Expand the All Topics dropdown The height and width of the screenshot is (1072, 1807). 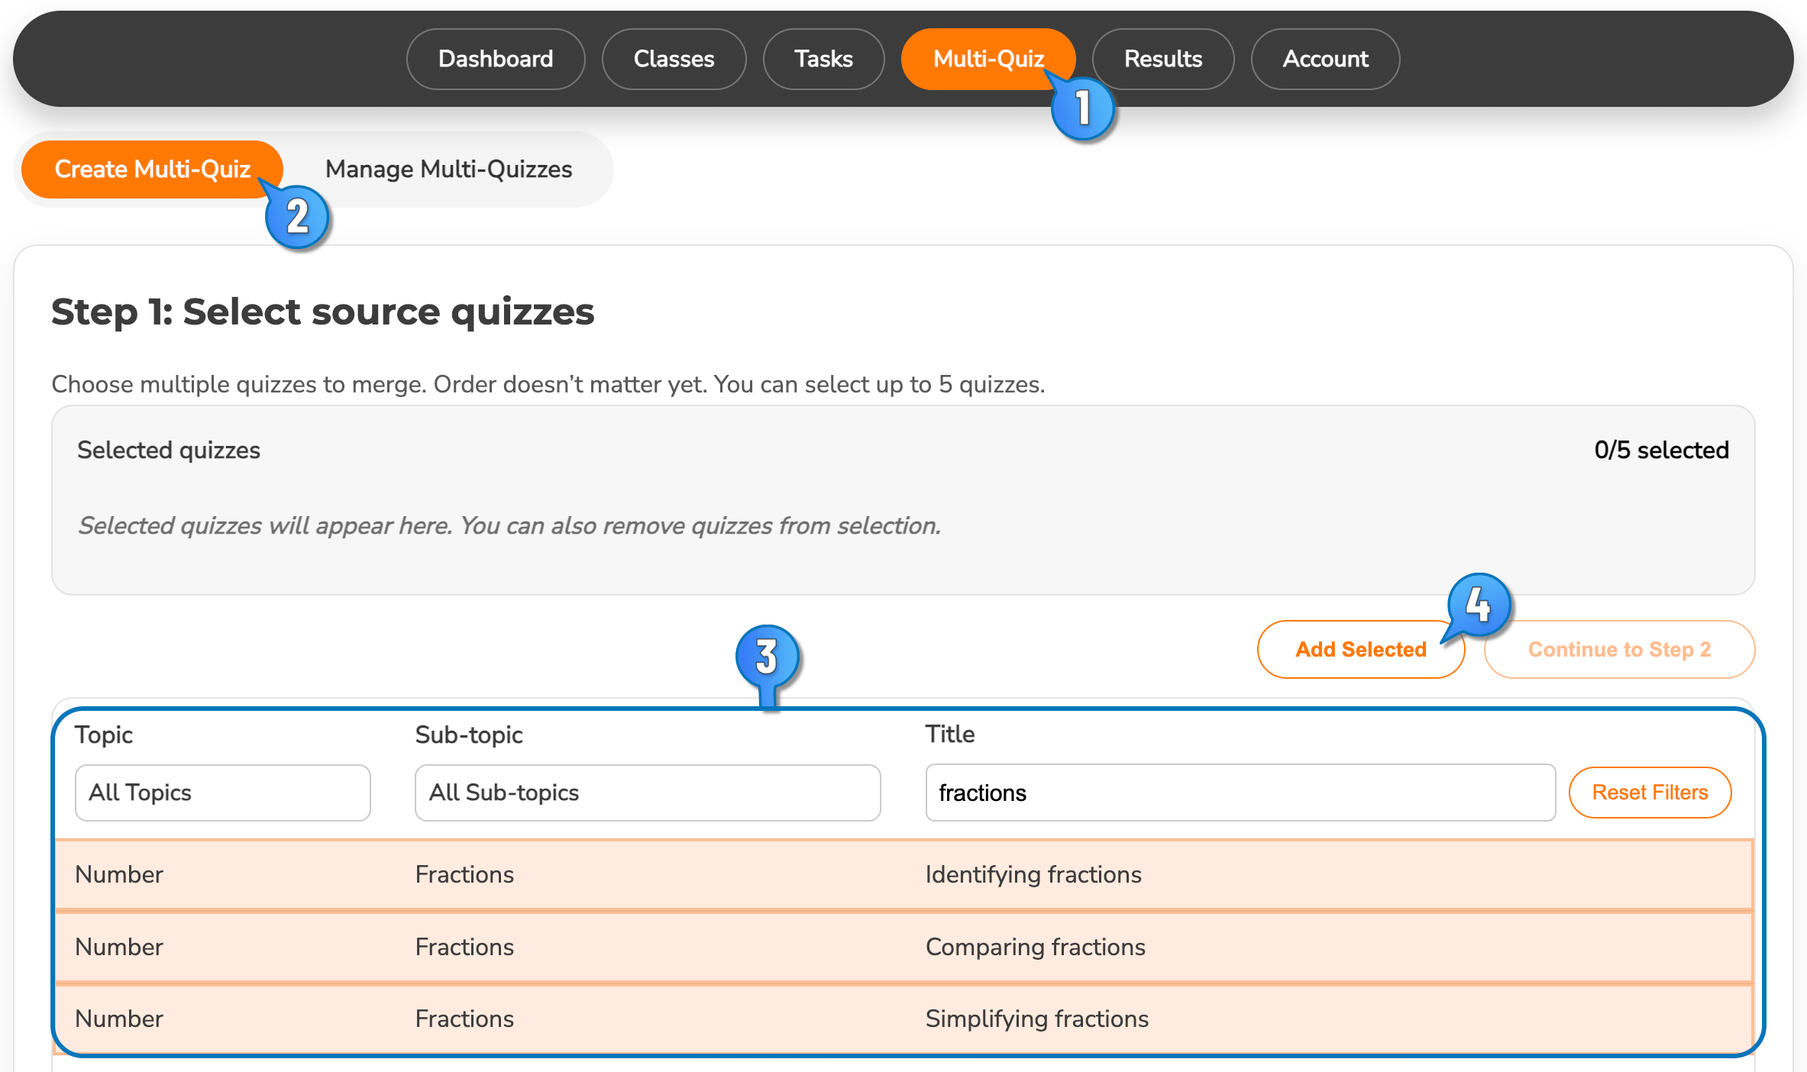point(222,793)
